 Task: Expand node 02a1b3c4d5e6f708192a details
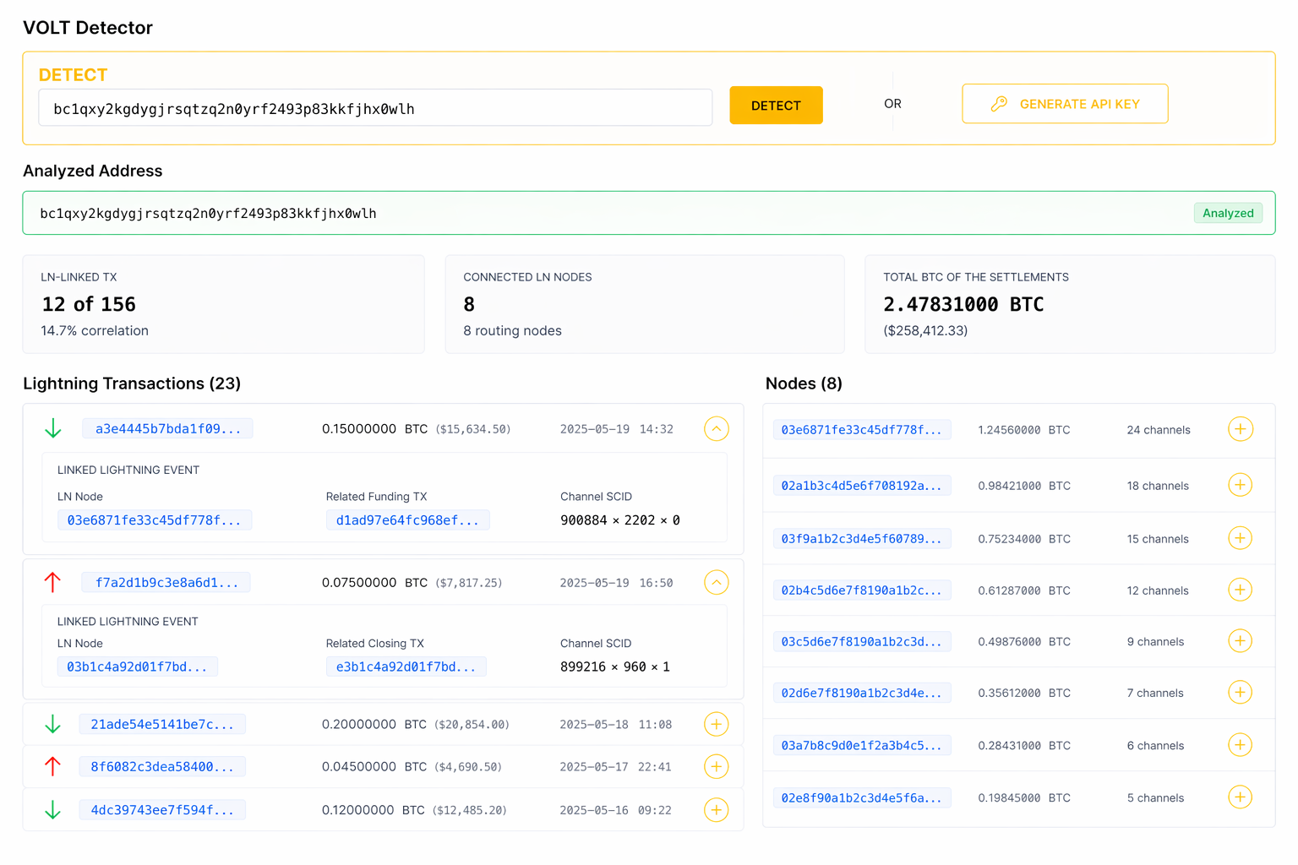[x=1241, y=485]
